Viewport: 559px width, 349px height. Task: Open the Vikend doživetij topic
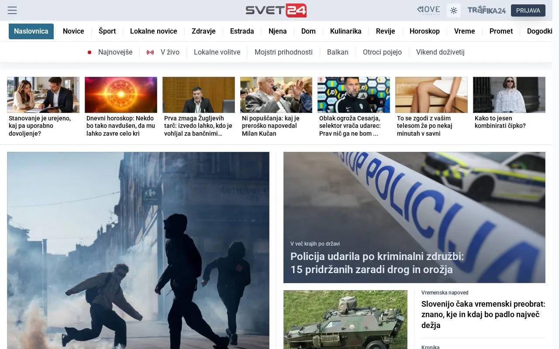tap(440, 52)
